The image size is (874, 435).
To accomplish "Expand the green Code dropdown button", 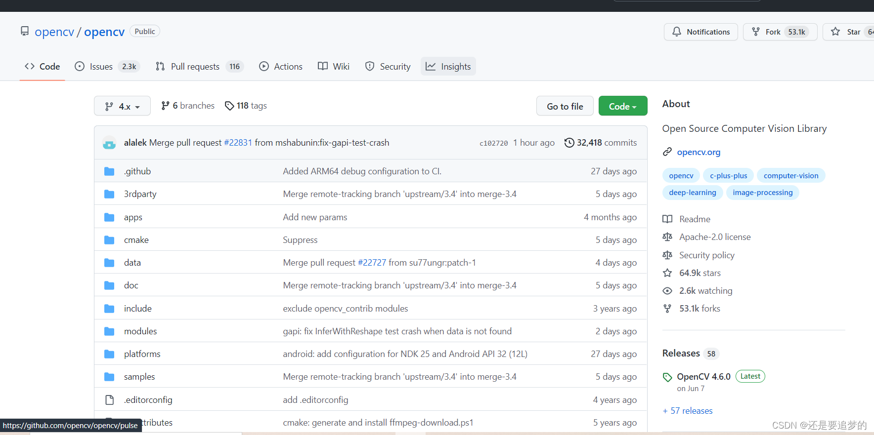I will 623,106.
